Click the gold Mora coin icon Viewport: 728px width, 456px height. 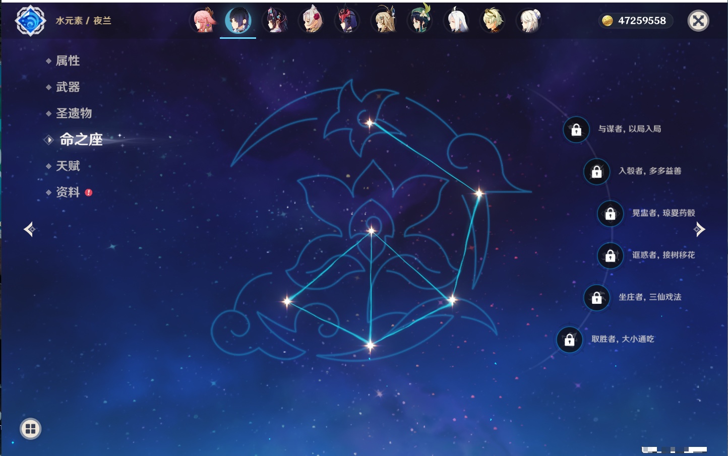click(x=608, y=21)
